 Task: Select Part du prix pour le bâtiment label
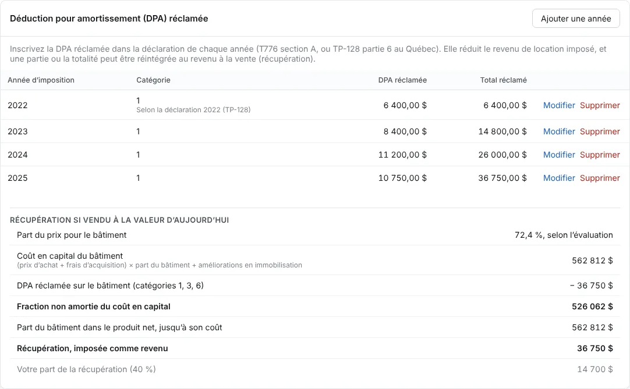coord(72,235)
